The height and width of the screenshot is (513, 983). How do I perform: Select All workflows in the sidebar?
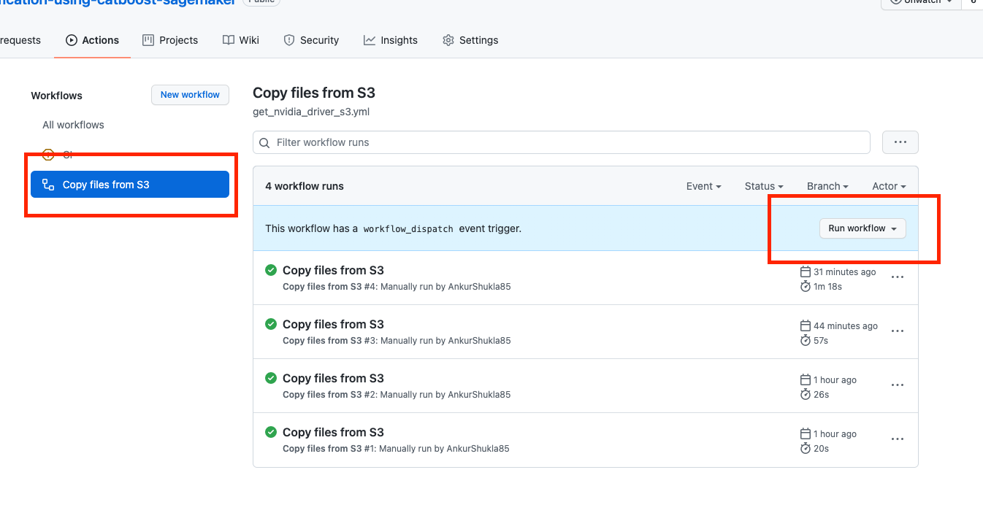(73, 125)
